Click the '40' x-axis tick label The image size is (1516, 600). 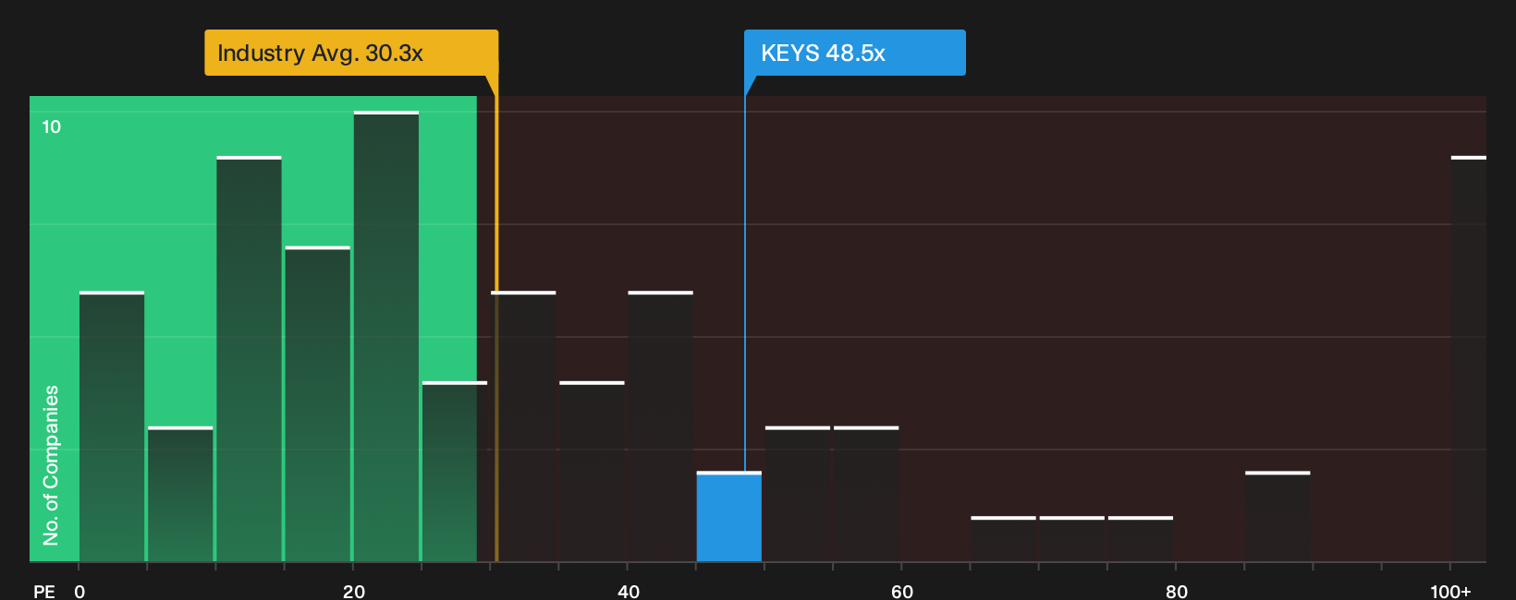(628, 591)
